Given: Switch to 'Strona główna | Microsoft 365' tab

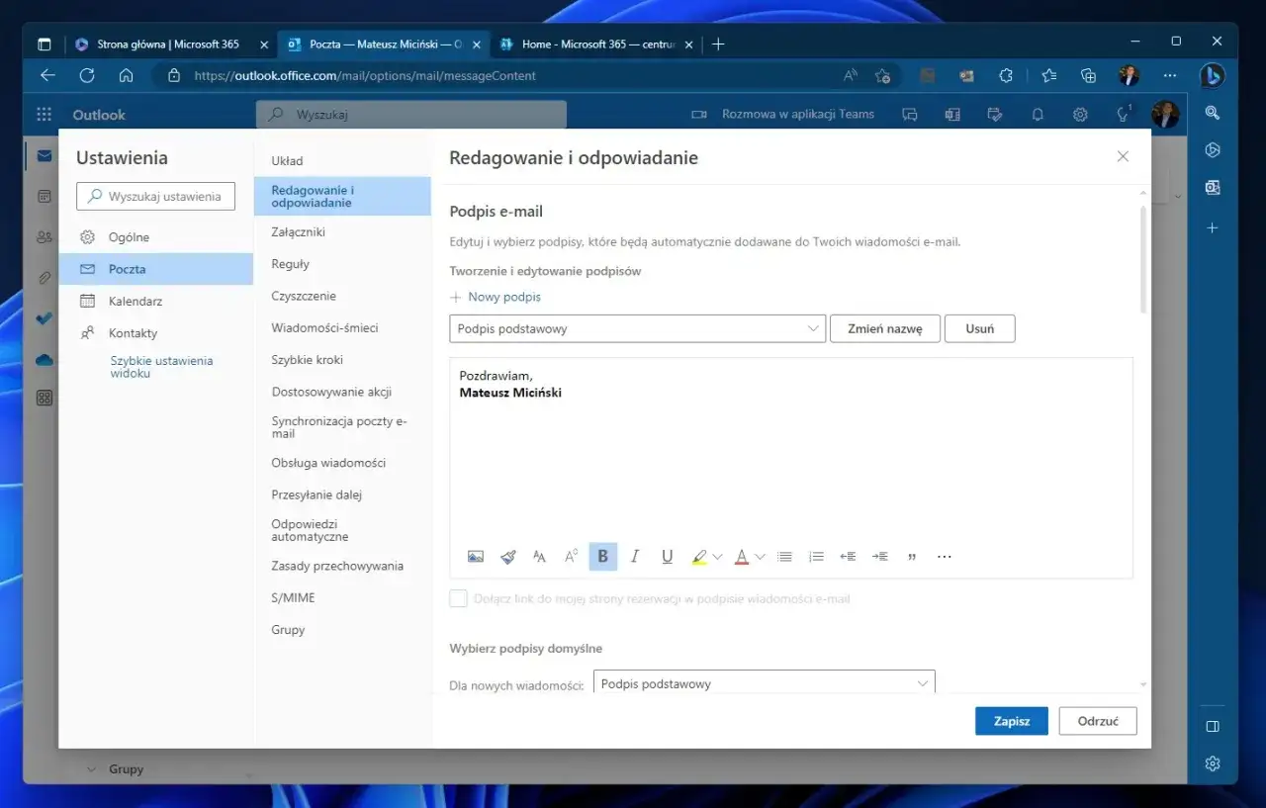Looking at the screenshot, I should click(x=170, y=45).
